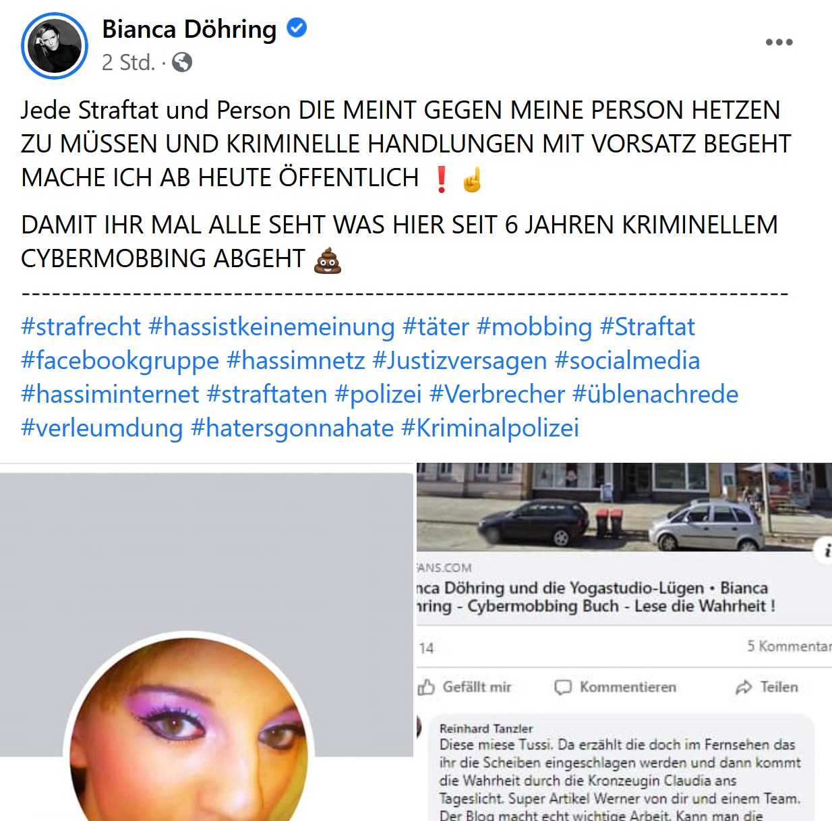This screenshot has width=832, height=821.
Task: Click the public globe audience icon
Action: click(182, 63)
